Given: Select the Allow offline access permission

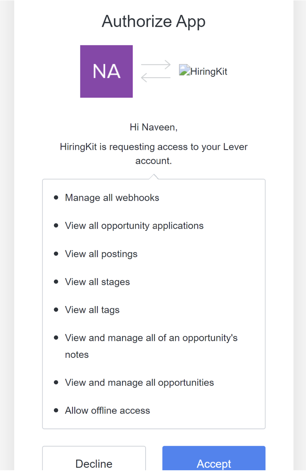Looking at the screenshot, I should pos(107,411).
